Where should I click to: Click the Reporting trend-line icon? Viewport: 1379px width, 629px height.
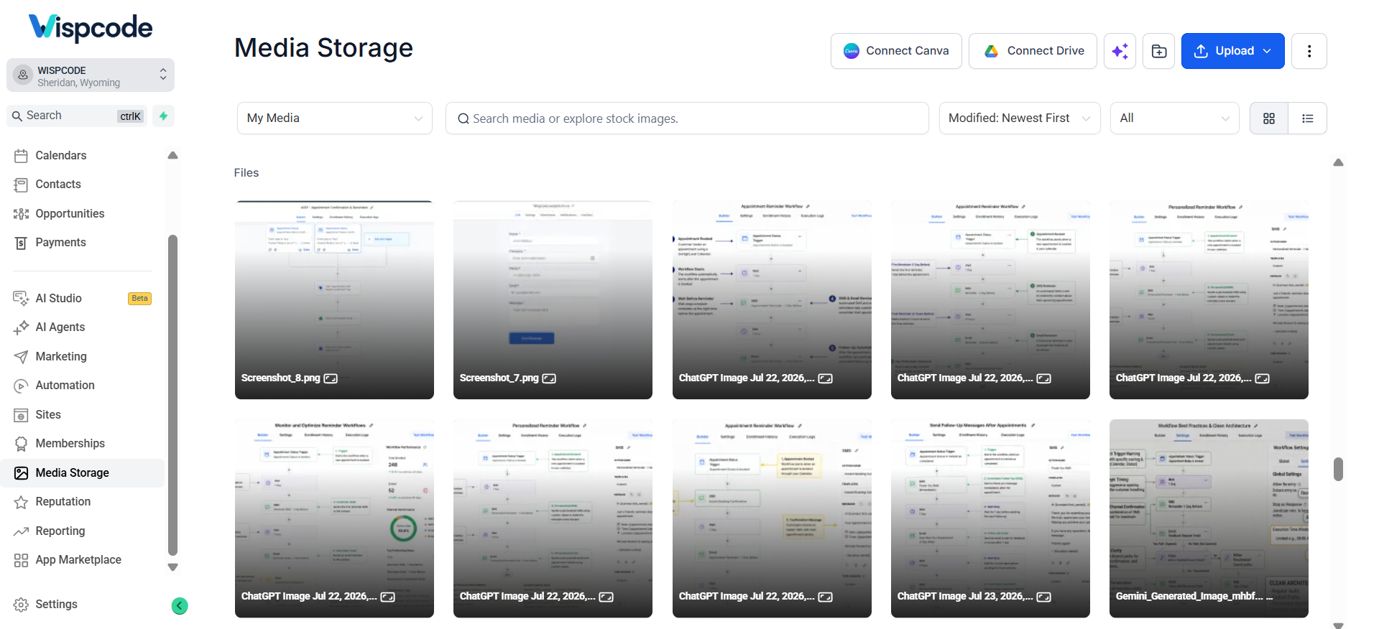click(21, 531)
